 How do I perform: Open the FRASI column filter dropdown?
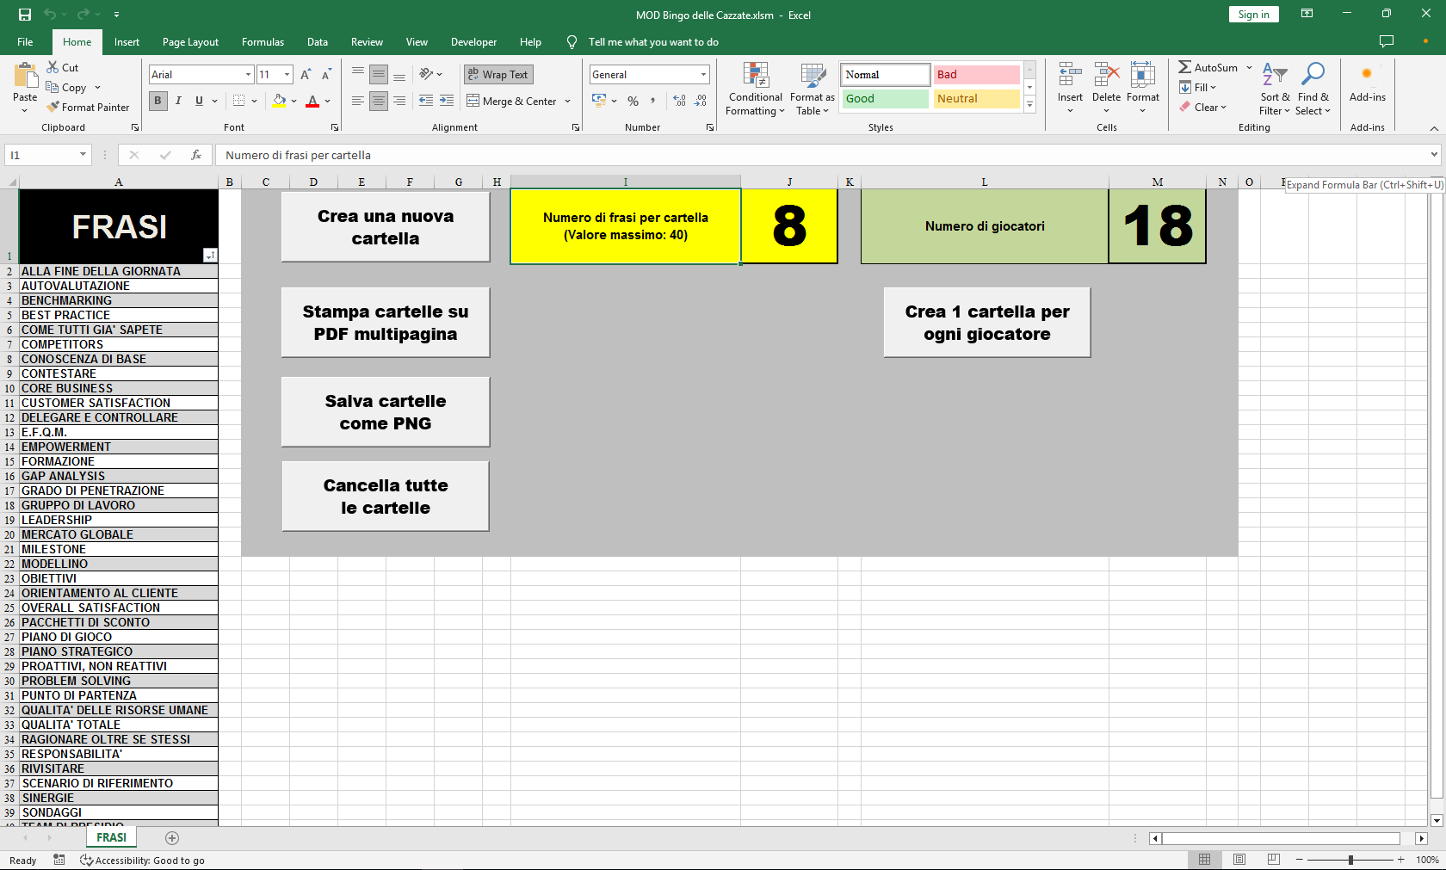click(210, 256)
